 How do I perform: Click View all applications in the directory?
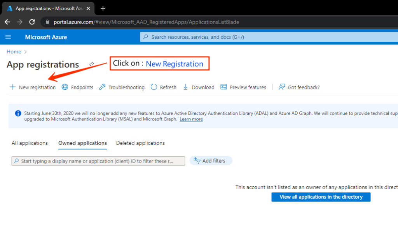[321, 197]
